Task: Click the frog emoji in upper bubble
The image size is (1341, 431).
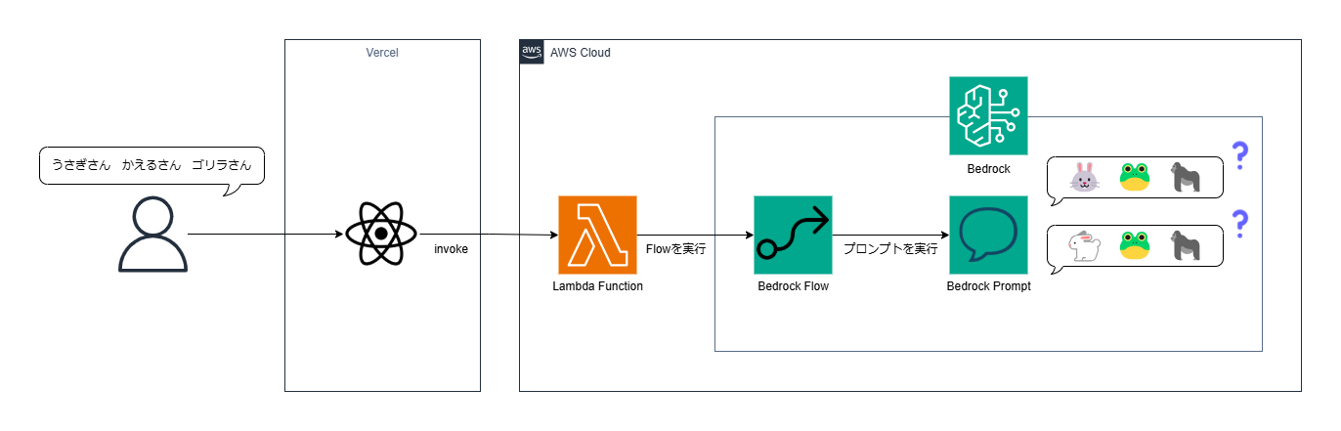Action: tap(1134, 178)
